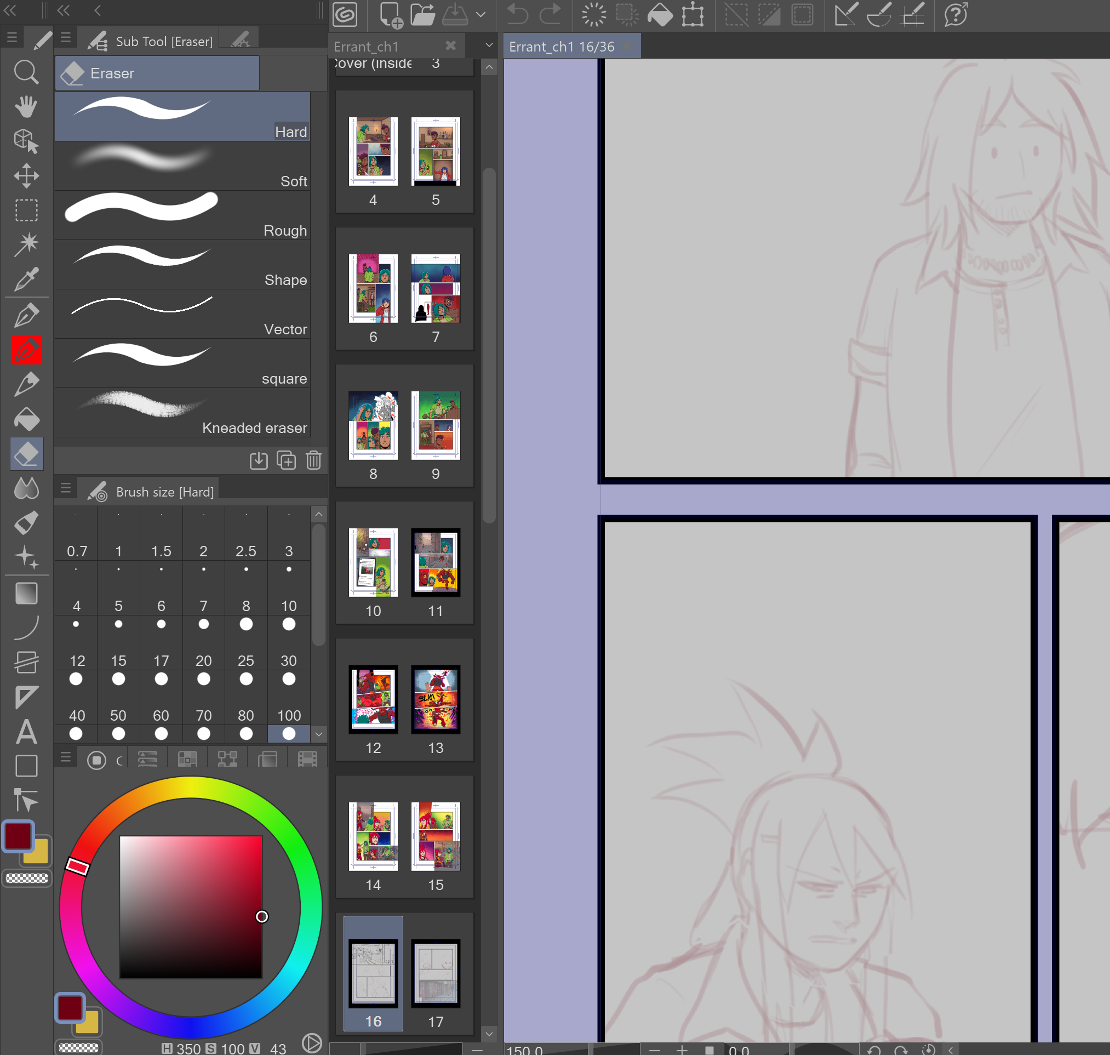
Task: Select the Auto Select wand tool
Action: click(x=26, y=243)
